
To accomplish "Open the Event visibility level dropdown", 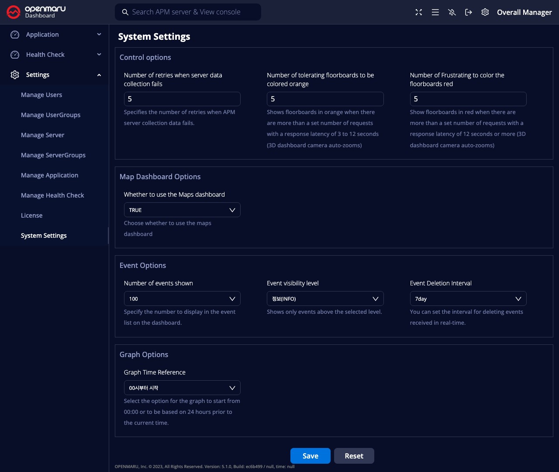I will pos(325,299).
